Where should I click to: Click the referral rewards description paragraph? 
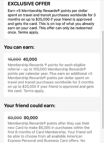click(51, 78)
